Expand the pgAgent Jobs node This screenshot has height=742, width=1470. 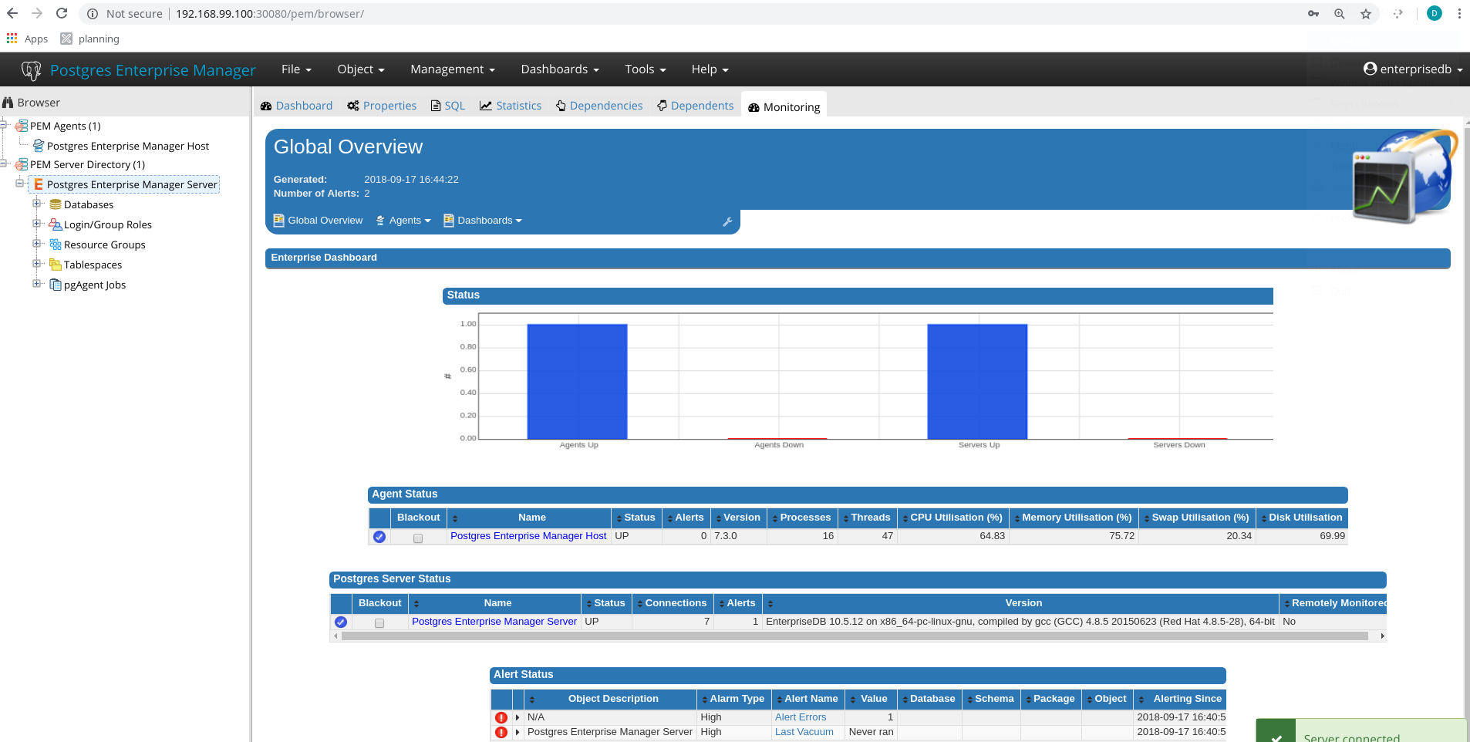[36, 284]
